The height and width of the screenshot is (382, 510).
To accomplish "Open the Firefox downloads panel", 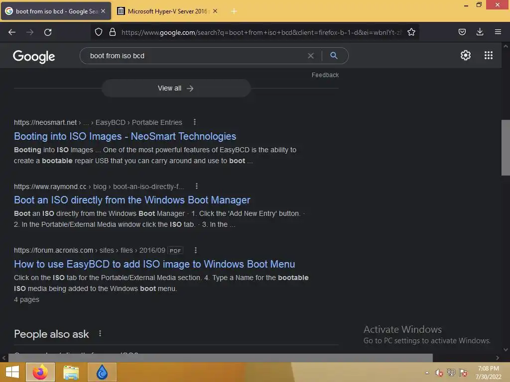I will (480, 32).
